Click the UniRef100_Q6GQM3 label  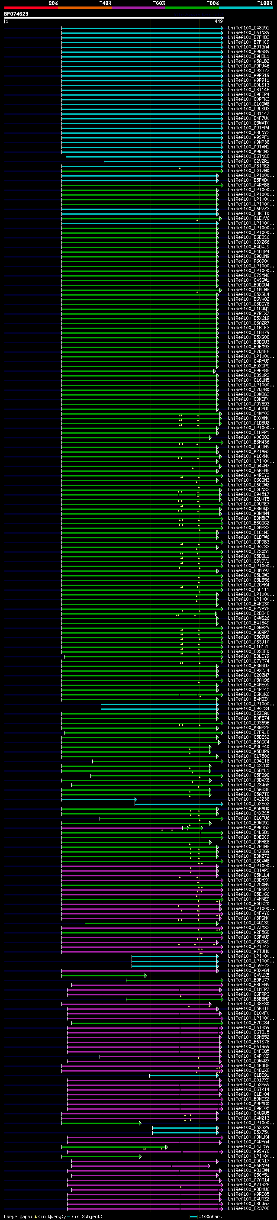(x=248, y=480)
